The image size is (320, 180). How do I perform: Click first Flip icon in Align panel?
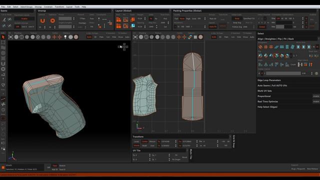[x=260, y=55]
